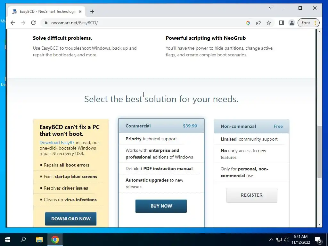Click the Error update button in Chrome
This screenshot has height=246, width=328.
(308, 23)
